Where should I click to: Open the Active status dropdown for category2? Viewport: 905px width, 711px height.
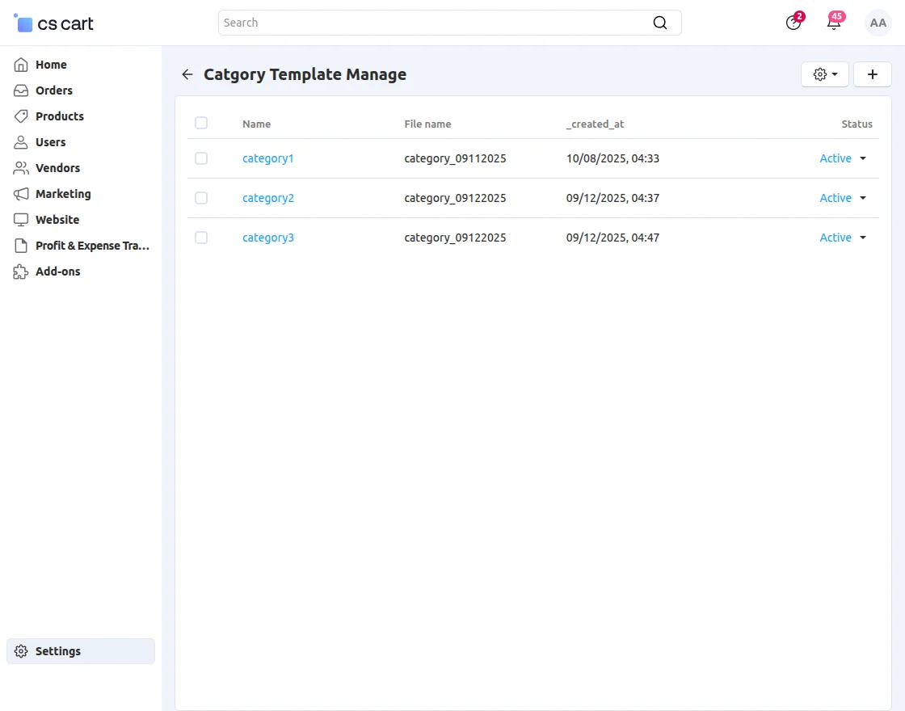click(843, 198)
